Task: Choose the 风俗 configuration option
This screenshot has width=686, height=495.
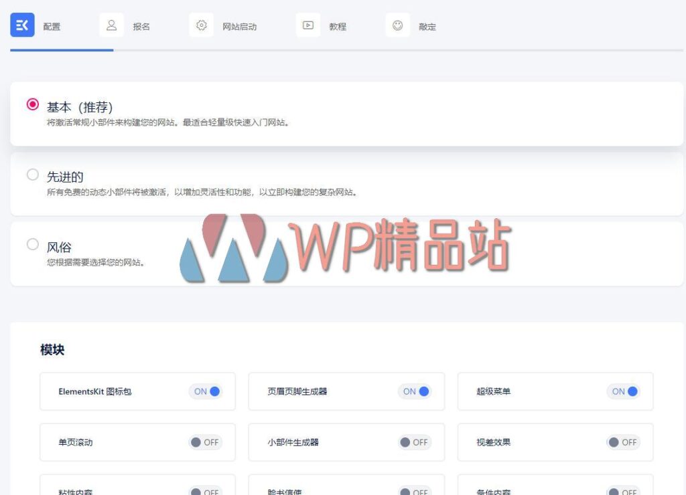Action: (33, 244)
